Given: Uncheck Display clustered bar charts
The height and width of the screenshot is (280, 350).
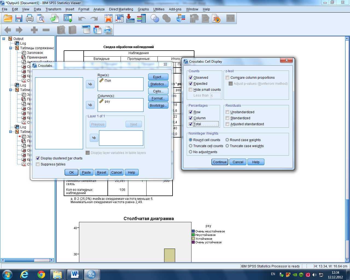Looking at the screenshot, I should tap(38, 158).
